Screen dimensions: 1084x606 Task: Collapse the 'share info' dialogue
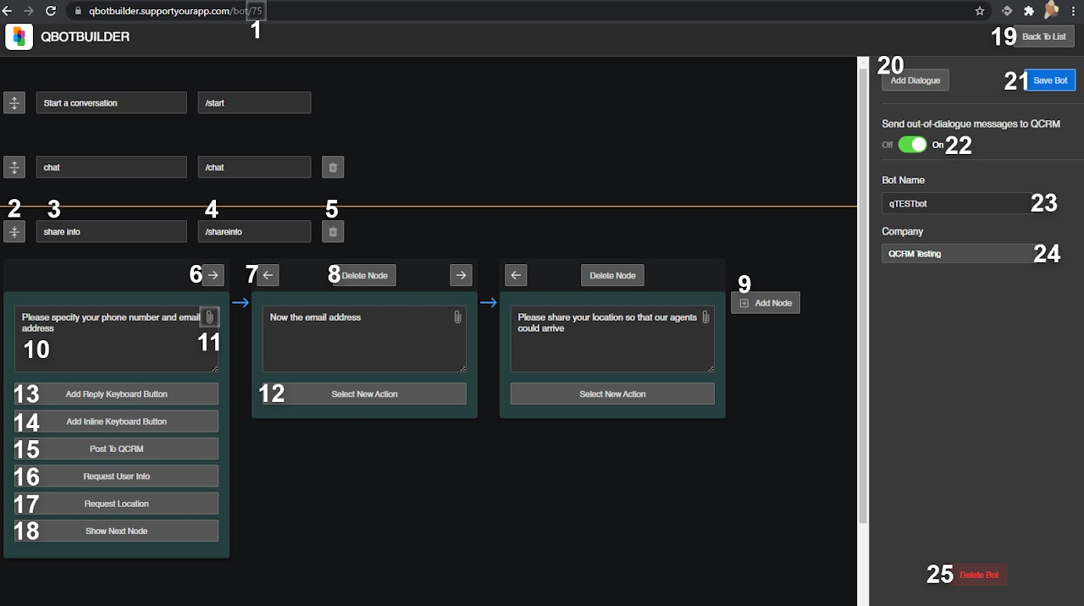14,232
